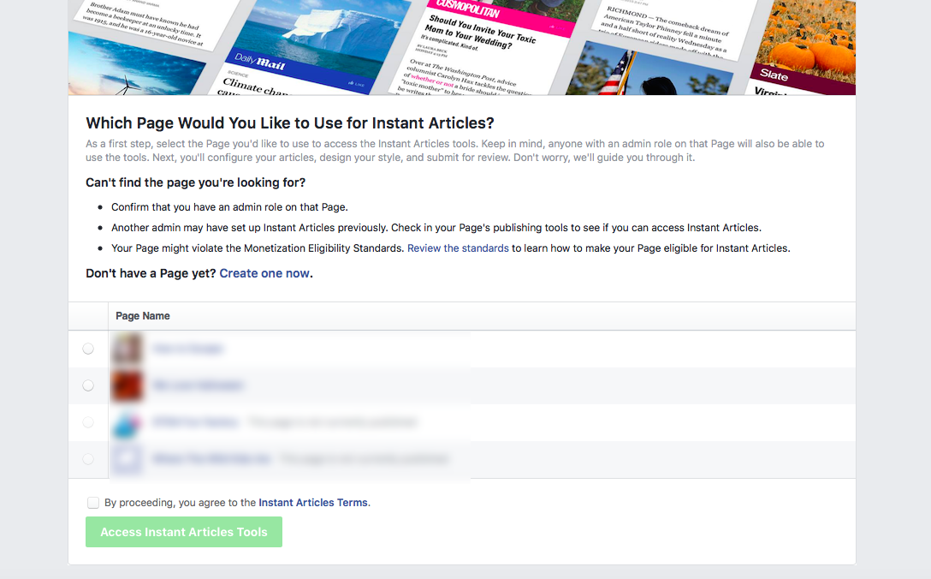Click the first page's profile thumbnail
Image resolution: width=931 pixels, height=579 pixels.
pos(127,349)
